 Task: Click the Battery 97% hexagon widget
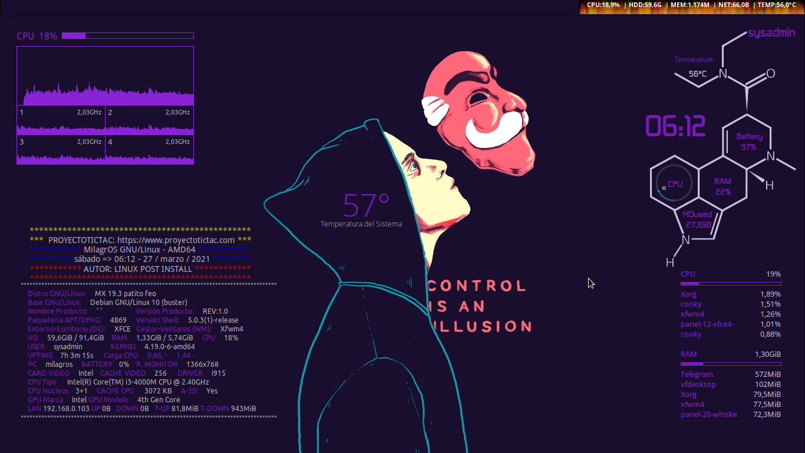[748, 142]
